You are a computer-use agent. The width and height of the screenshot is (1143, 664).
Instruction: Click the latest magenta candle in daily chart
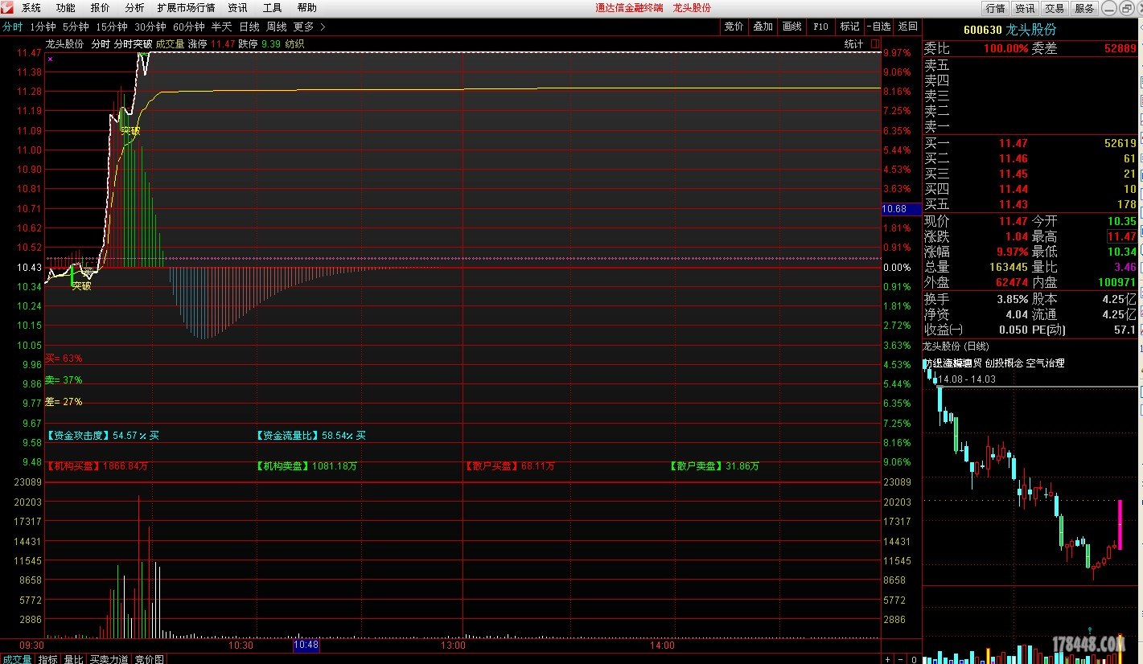click(1120, 524)
